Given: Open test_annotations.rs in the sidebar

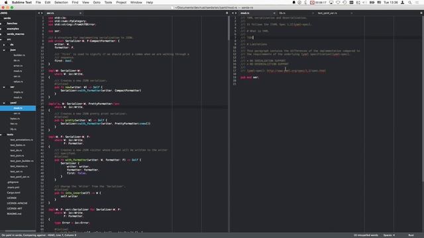Looking at the screenshot, I should (x=21, y=139).
